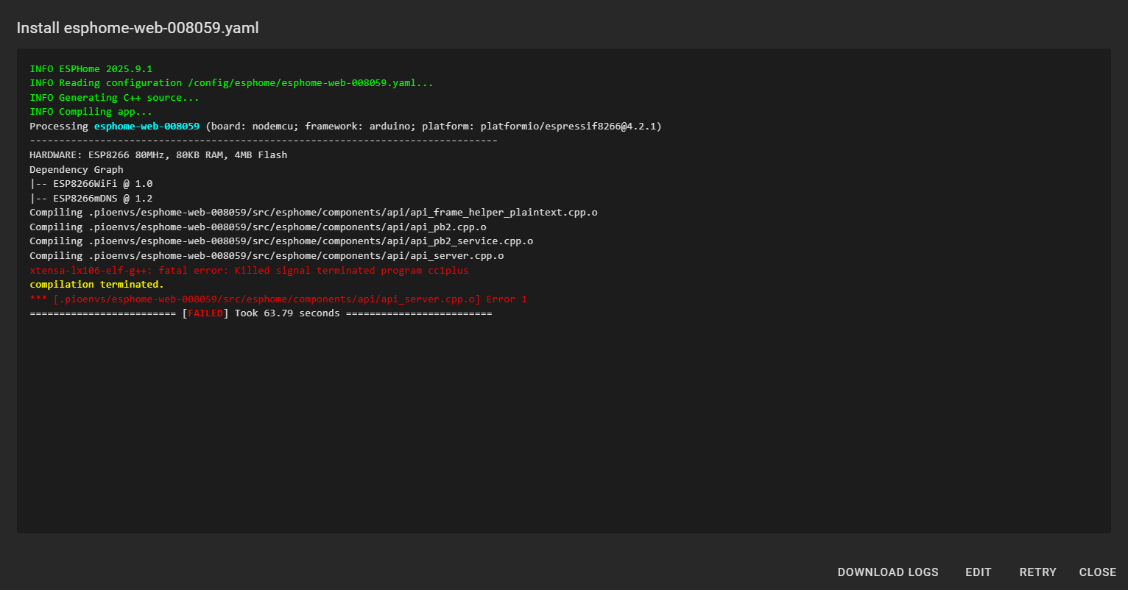This screenshot has height=590, width=1128.
Task: Click the red 'Error 1' api_server.cpp.o line
Action: click(x=278, y=299)
